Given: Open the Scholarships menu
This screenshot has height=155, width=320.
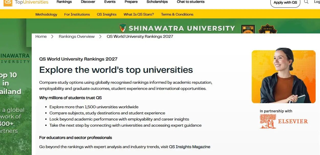Looking at the screenshot, I should click(x=157, y=2).
